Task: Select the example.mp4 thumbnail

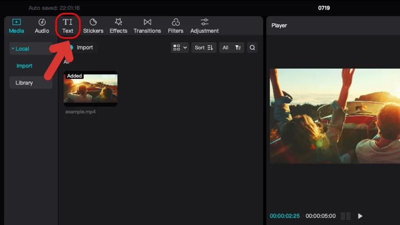Action: click(x=91, y=89)
